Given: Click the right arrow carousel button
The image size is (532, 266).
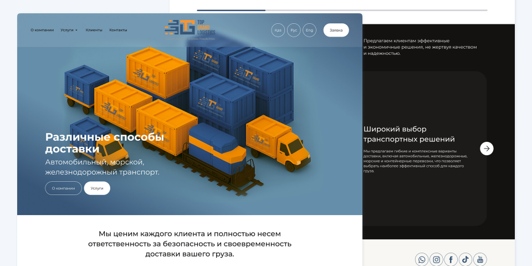Looking at the screenshot, I should click(x=487, y=149).
